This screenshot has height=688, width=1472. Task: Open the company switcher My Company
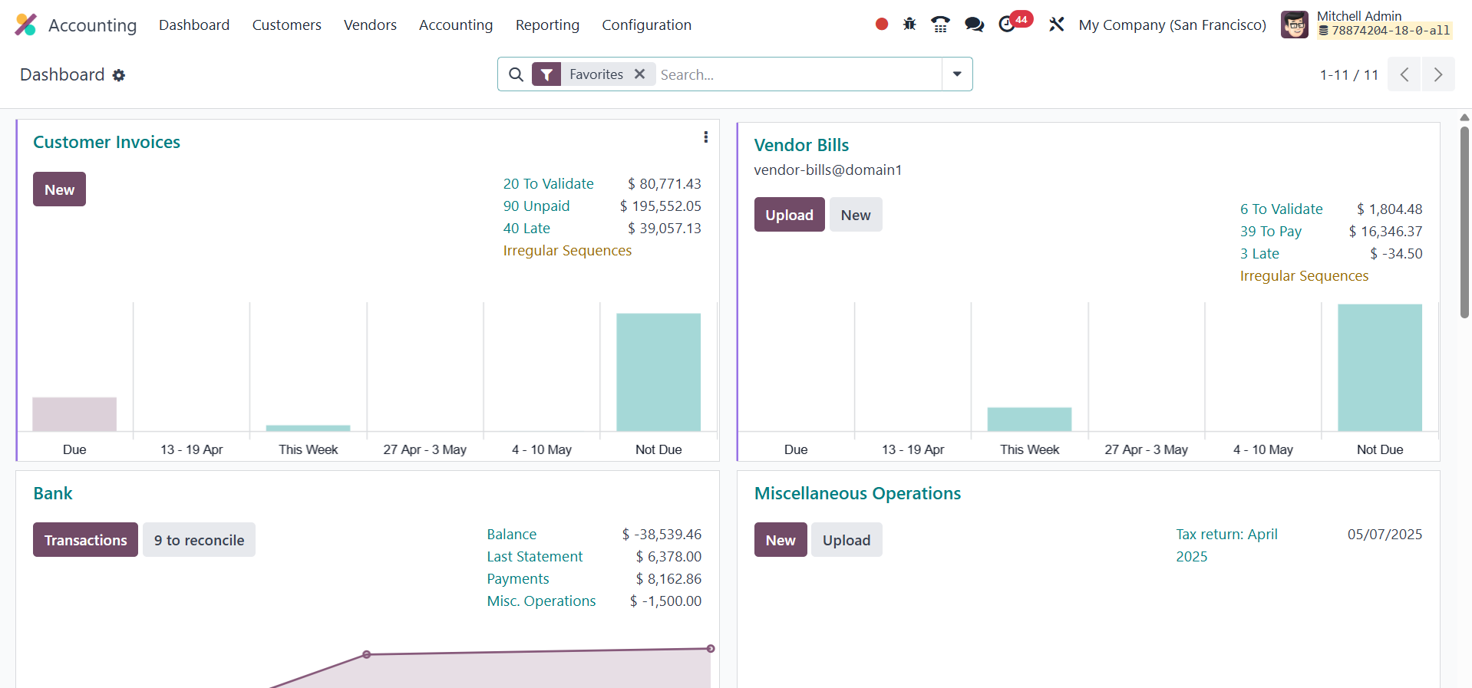(1172, 25)
